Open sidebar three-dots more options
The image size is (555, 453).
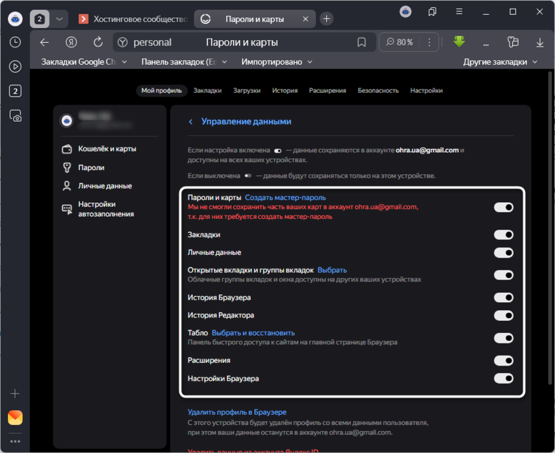click(15, 441)
